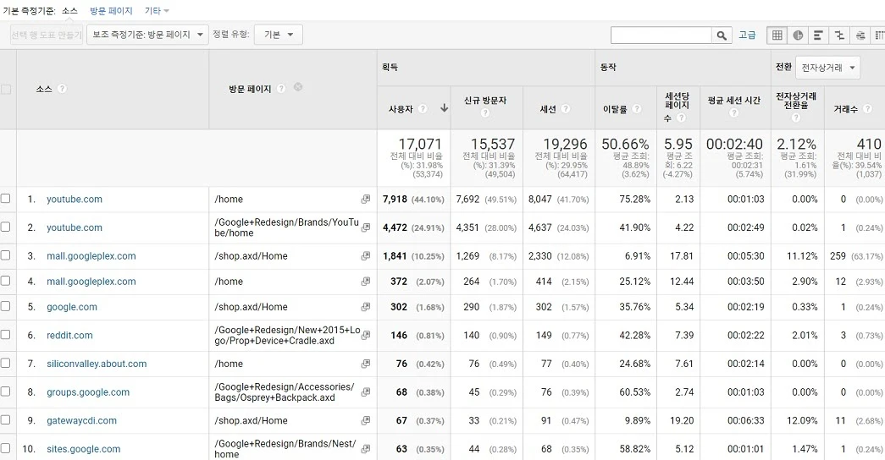
Task: Click total 사용자 value 17,071
Action: [420, 145]
